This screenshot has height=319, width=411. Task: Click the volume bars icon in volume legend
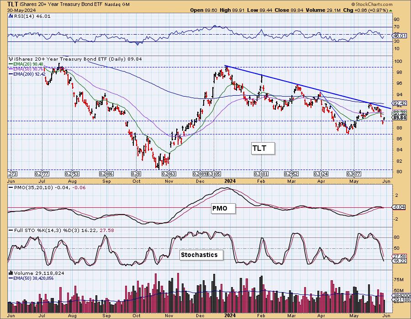[x=11, y=273]
